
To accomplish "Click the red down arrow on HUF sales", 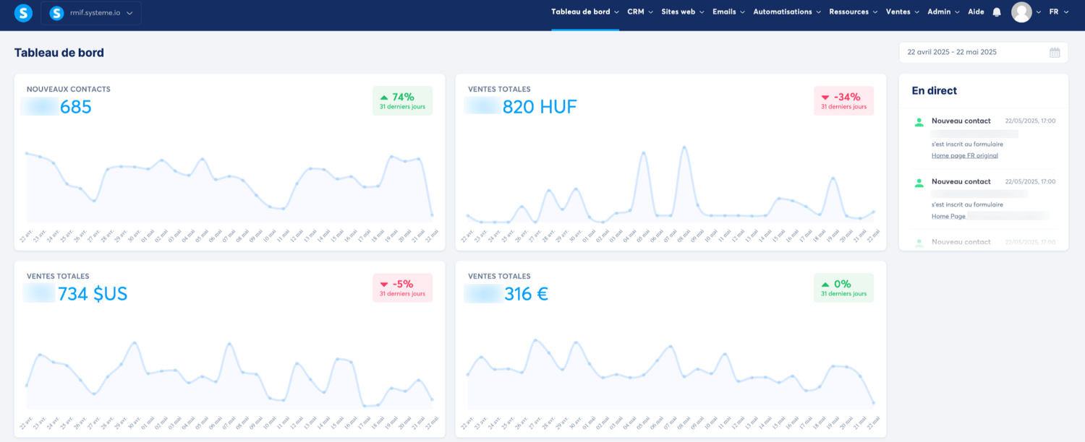I will (825, 97).
